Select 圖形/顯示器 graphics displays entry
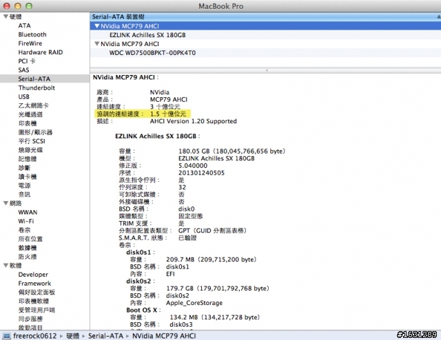 click(35, 132)
